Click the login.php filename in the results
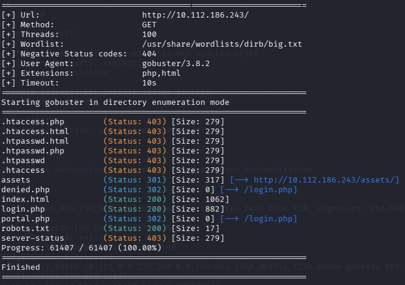The height and width of the screenshot is (285, 405). point(24,209)
